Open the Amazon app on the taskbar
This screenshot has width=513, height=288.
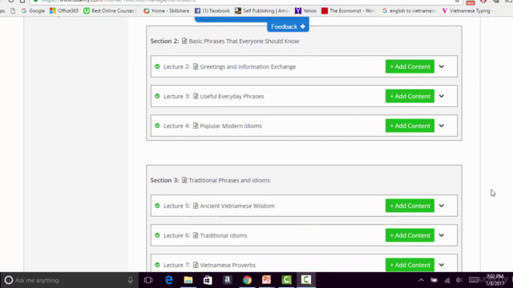228,280
